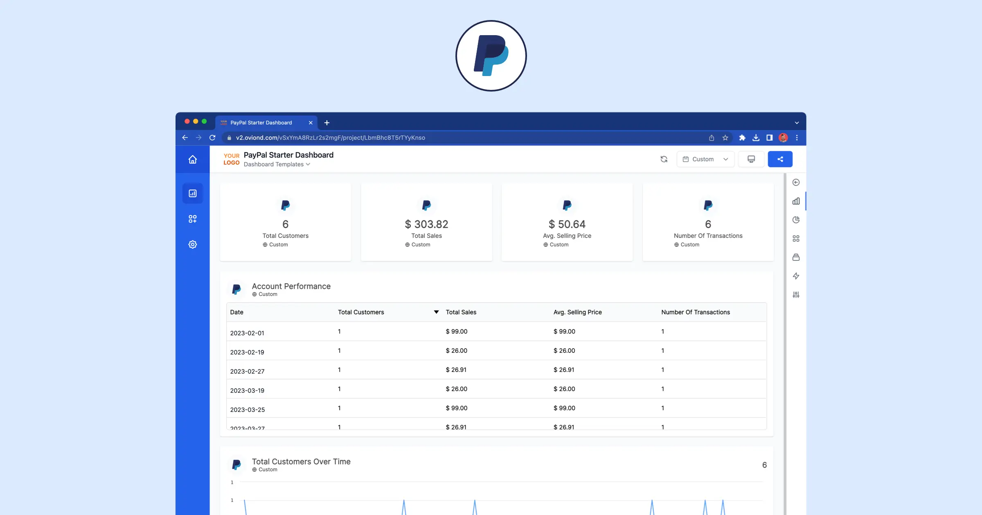The height and width of the screenshot is (515, 982).
Task: Bookmark page with the star icon
Action: coord(725,138)
